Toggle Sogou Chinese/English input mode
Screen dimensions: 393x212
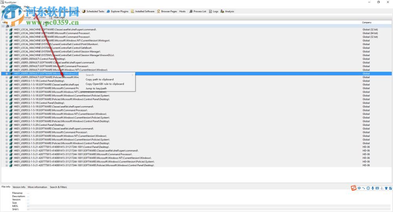pyautogui.click(x=359, y=188)
